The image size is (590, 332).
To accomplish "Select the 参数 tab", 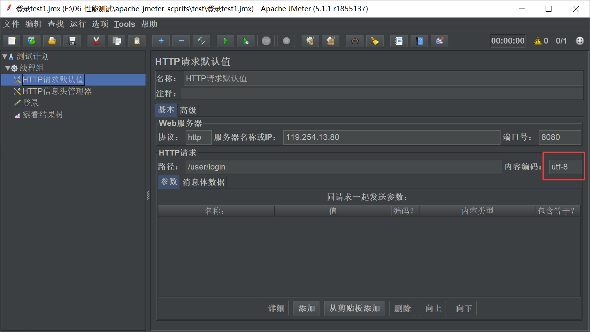I will point(169,182).
